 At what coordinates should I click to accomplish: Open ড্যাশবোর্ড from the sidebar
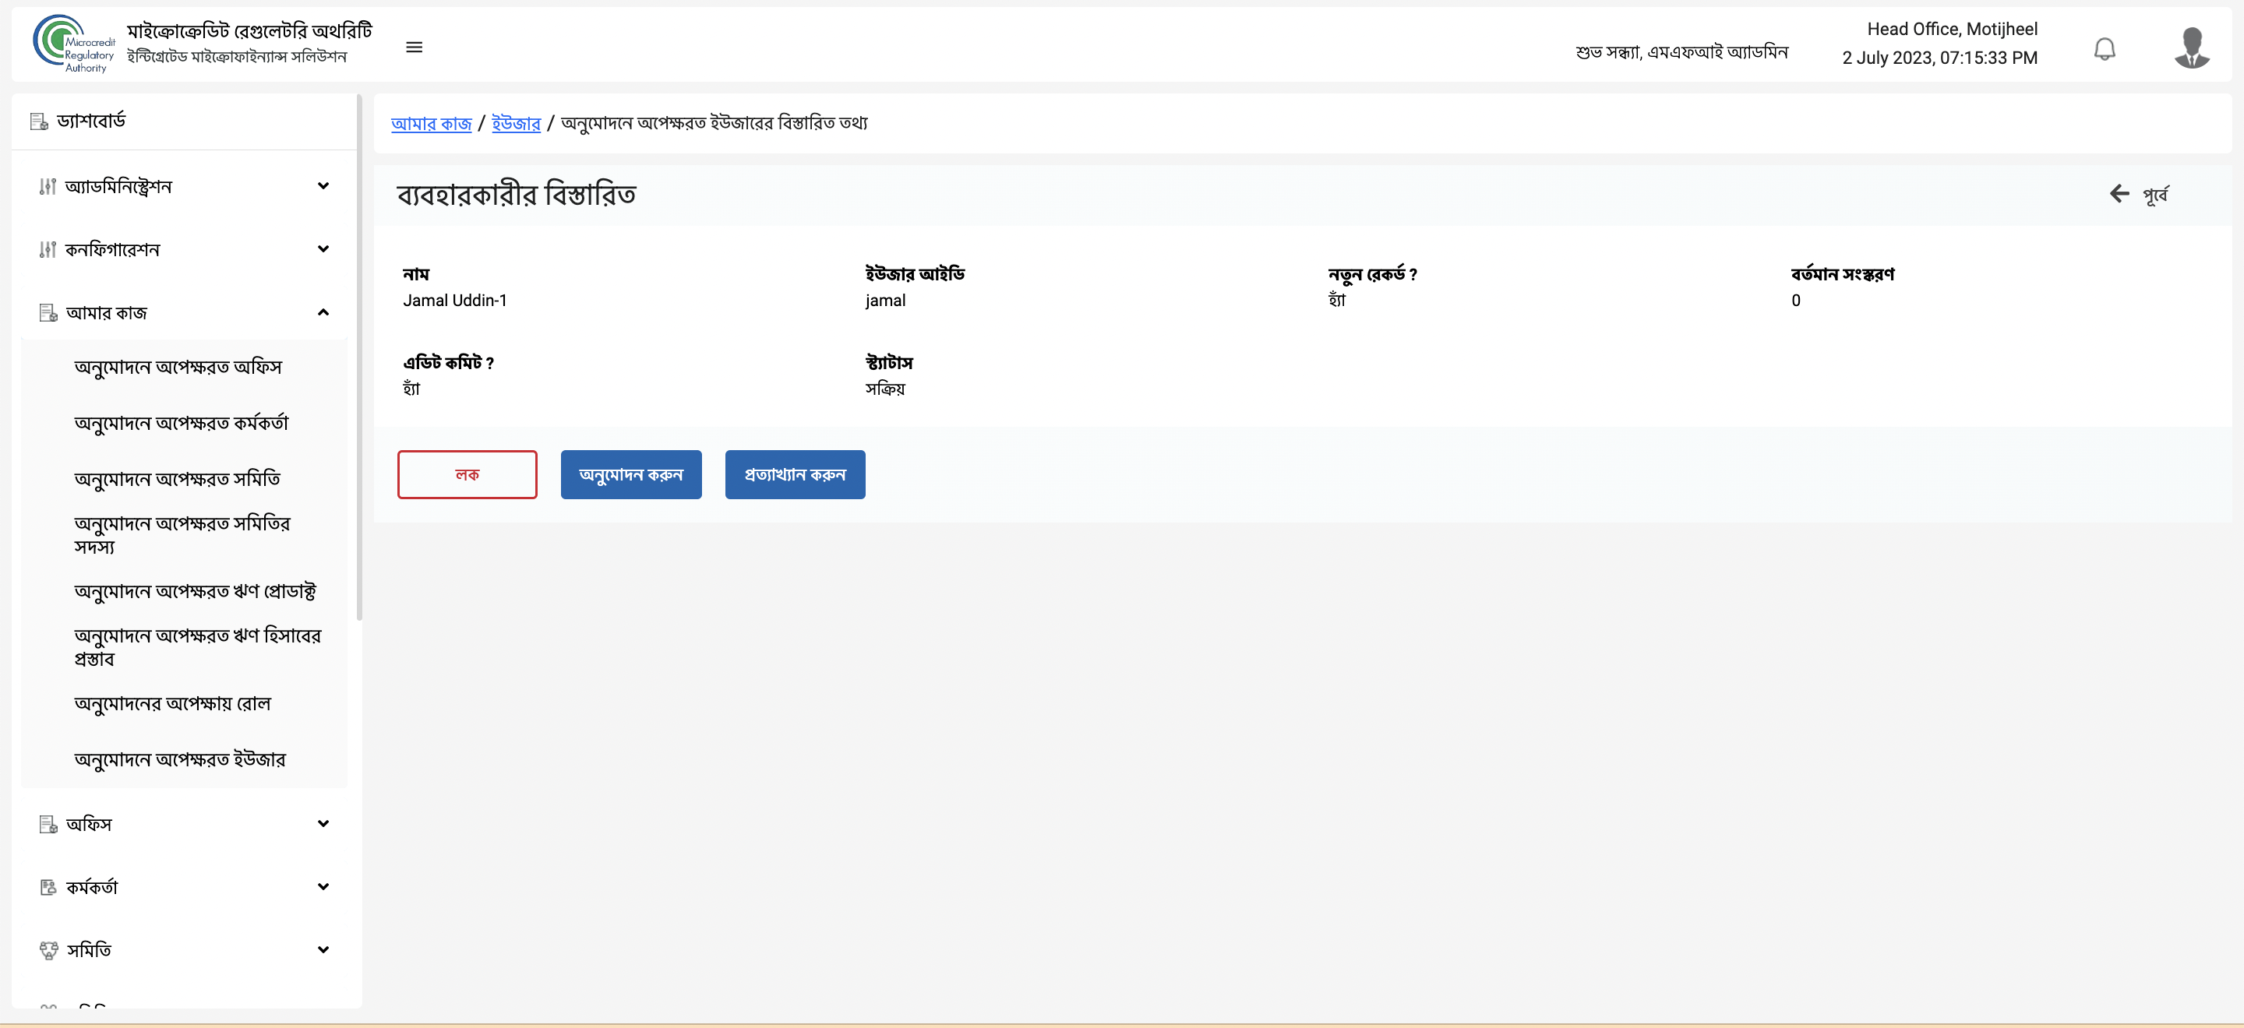coord(91,121)
